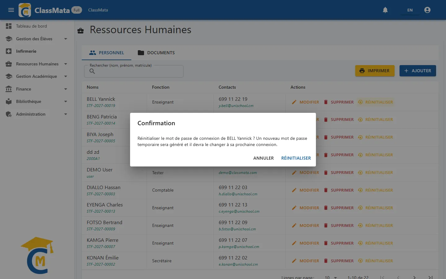Switch language with the EN button
This screenshot has height=279, width=446.
coord(410,10)
